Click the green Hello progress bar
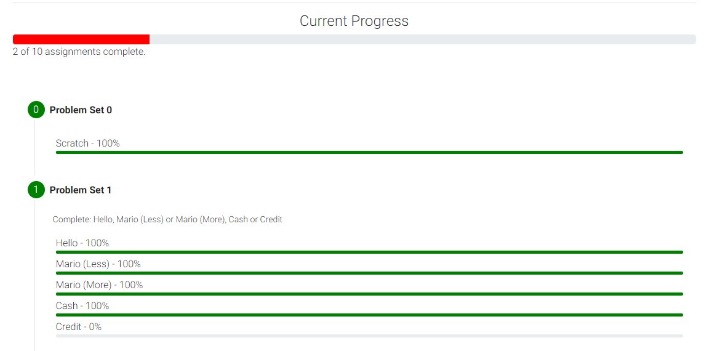The width and height of the screenshot is (707, 351). click(369, 252)
